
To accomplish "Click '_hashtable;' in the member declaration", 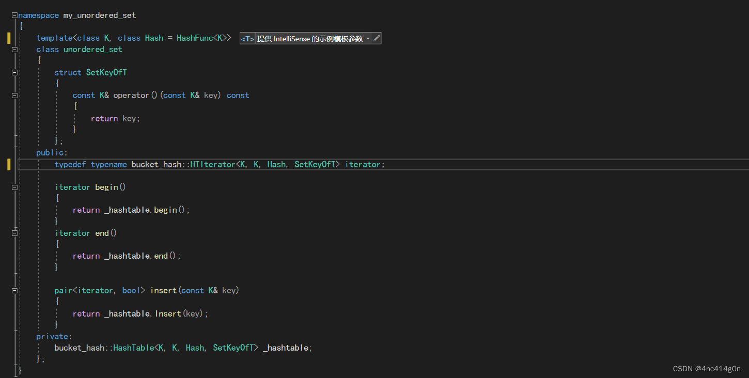I will (288, 348).
